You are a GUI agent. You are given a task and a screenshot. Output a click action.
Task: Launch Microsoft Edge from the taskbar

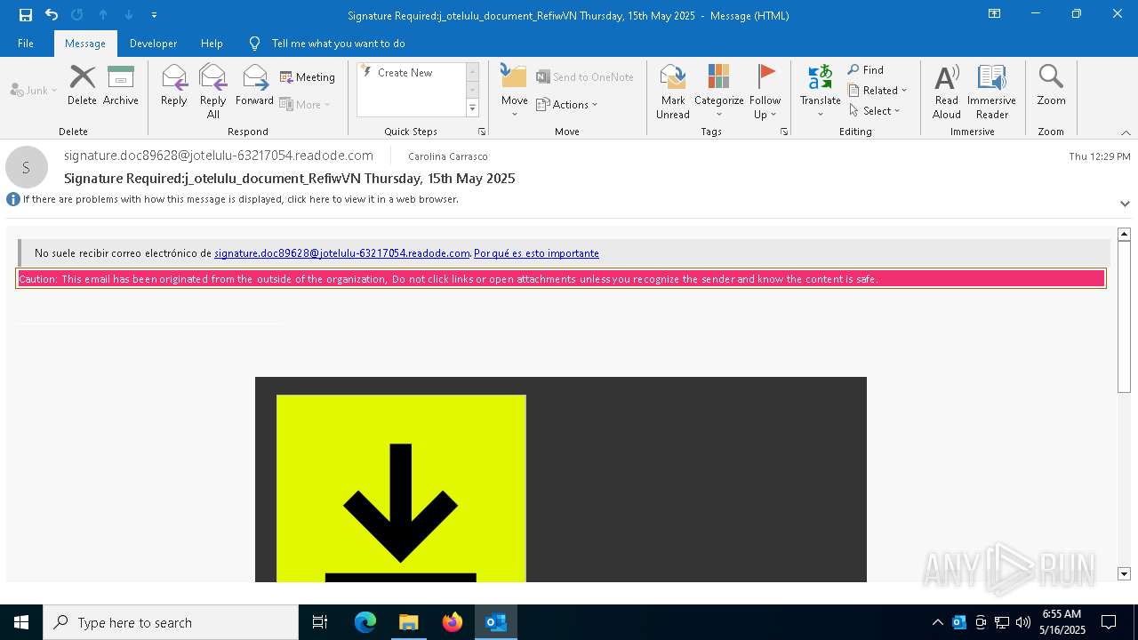coord(365,622)
